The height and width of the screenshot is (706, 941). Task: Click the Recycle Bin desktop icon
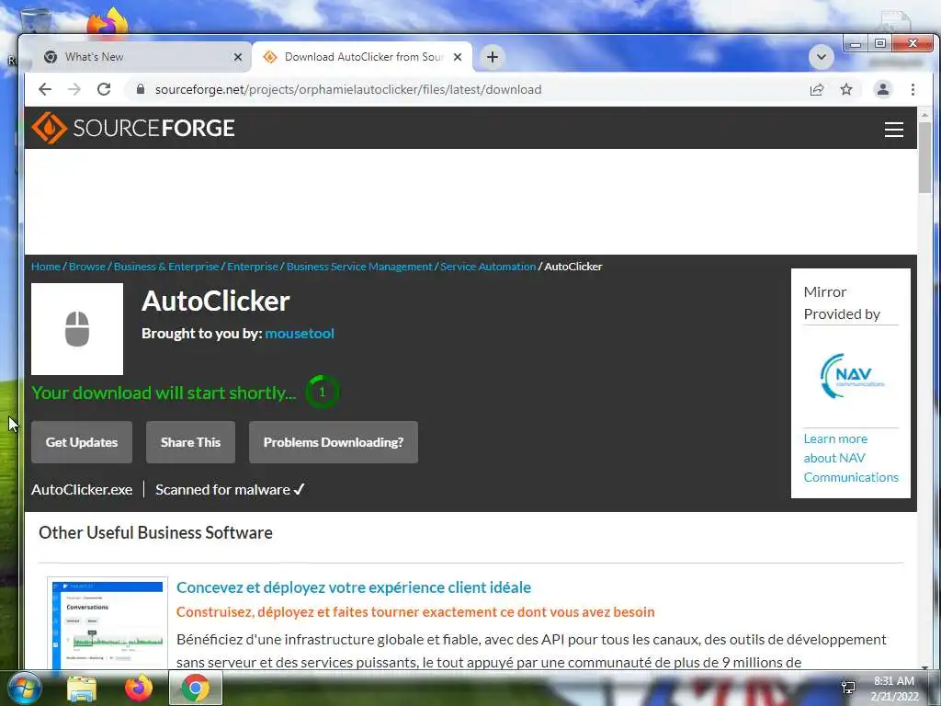tap(35, 21)
